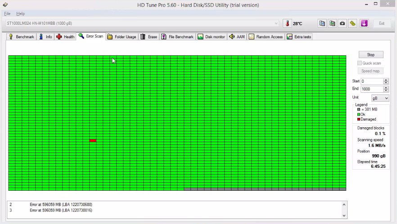Screen dimensions: 397x224
Task: Click the purple down-arrow toolbar icon
Action: point(364,23)
